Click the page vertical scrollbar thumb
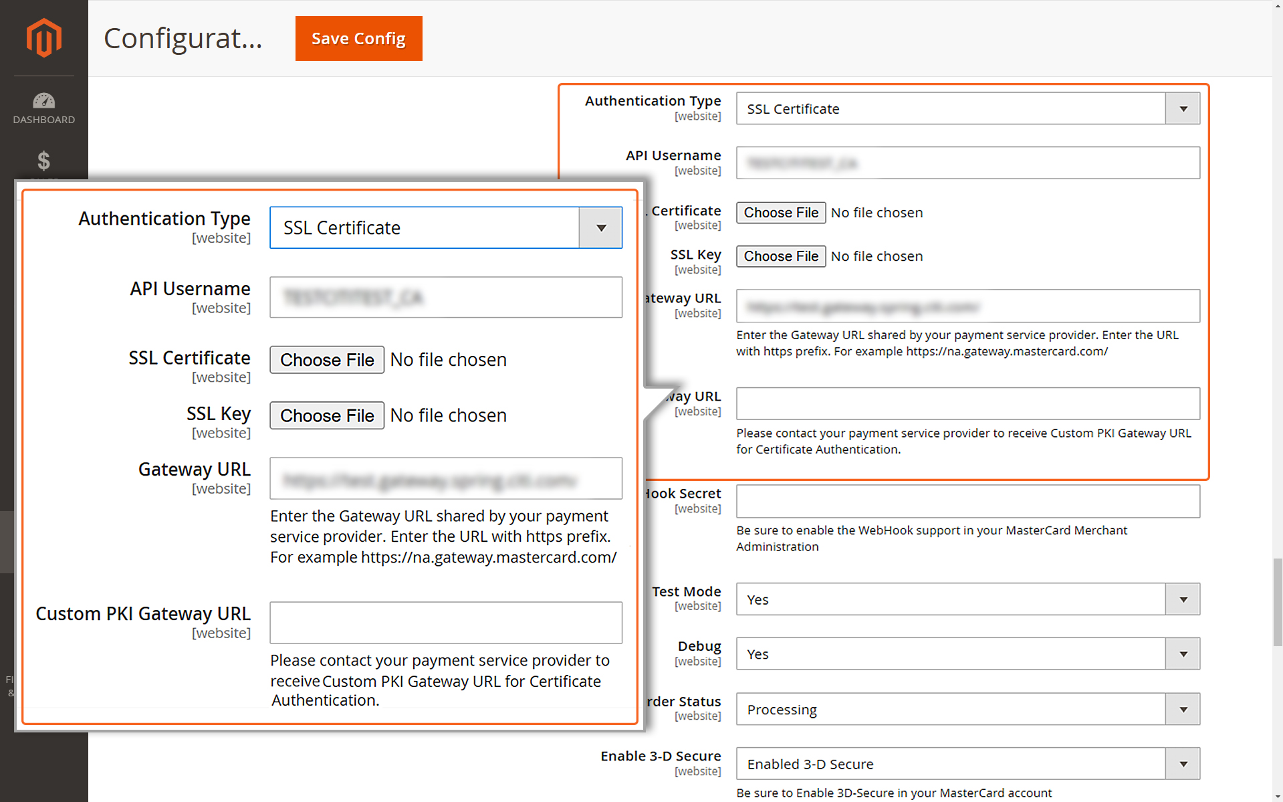This screenshot has height=802, width=1283. 1277,602
